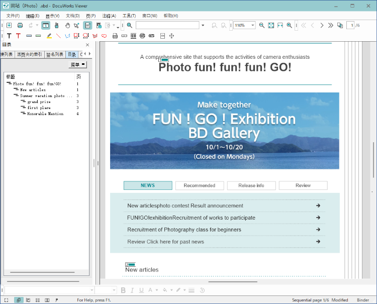Select the grand prize entry in contents tree

[x=39, y=102]
